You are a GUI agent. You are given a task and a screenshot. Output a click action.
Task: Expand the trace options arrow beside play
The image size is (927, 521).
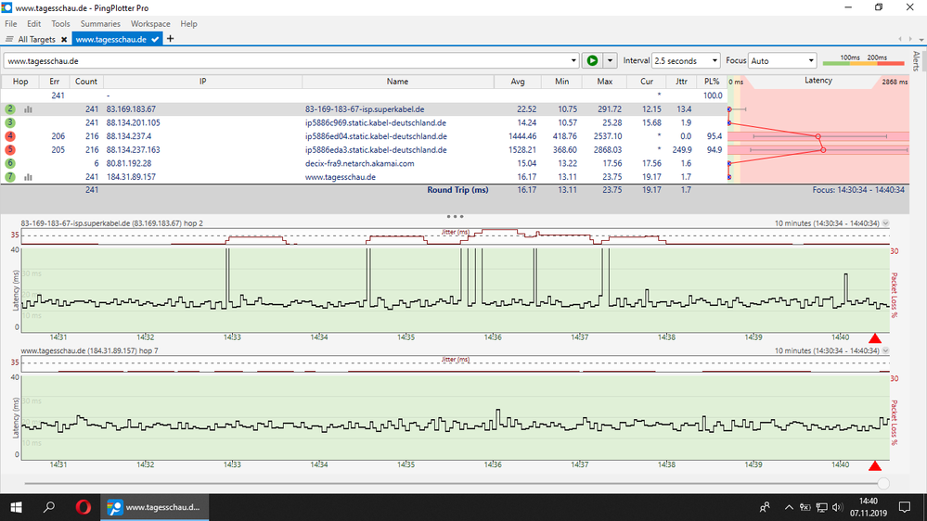610,61
